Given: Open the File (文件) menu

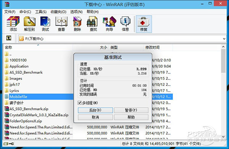Looking at the screenshot, I should click(x=10, y=12).
